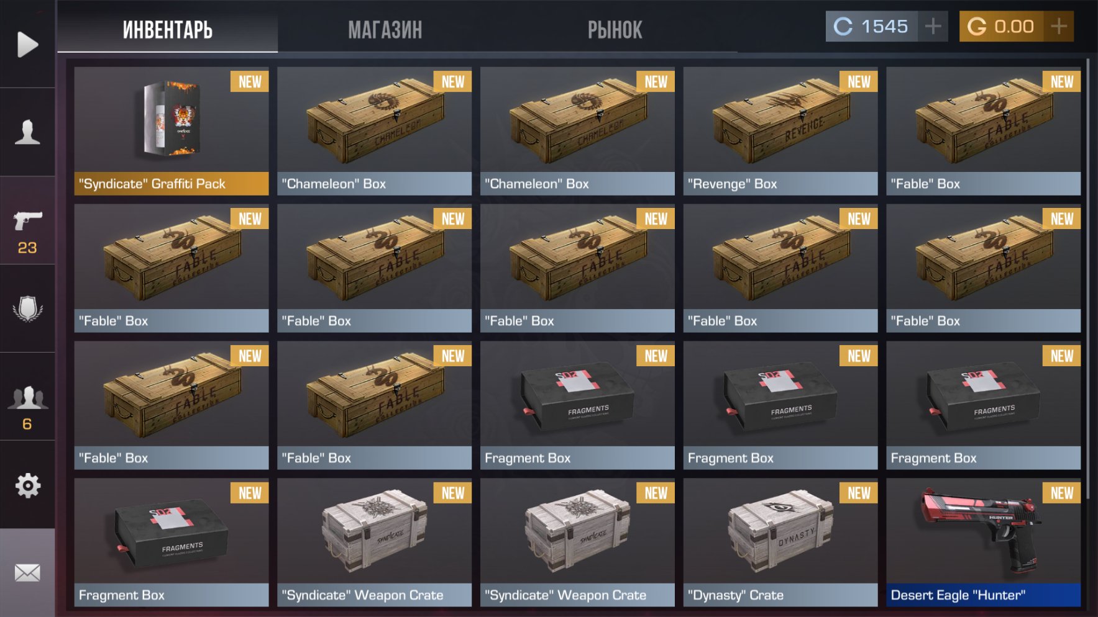
Task: Add gold currency with plus button
Action: 1059,26
